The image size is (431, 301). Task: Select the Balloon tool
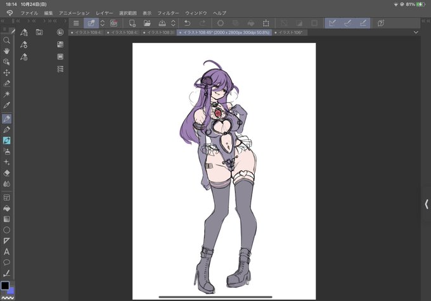tap(6, 262)
